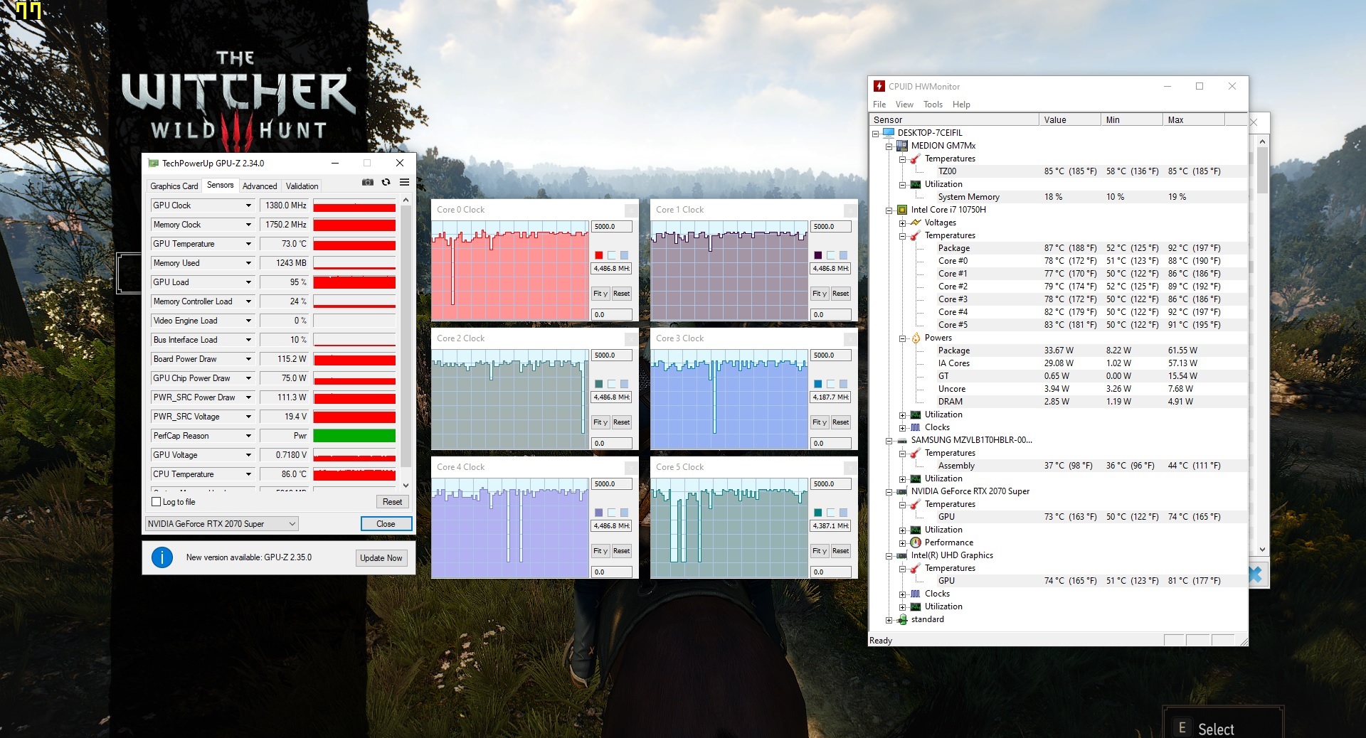This screenshot has width=1366, height=738.
Task: Open the PerfCap Reason sensor dropdown
Action: [x=248, y=436]
